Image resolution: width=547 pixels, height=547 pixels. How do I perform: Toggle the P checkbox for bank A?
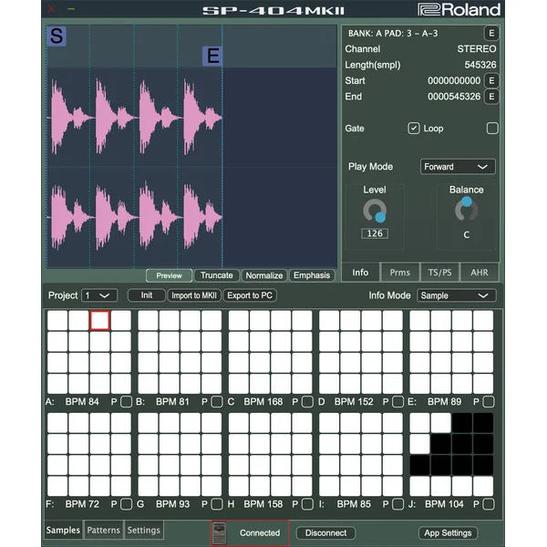click(x=126, y=401)
